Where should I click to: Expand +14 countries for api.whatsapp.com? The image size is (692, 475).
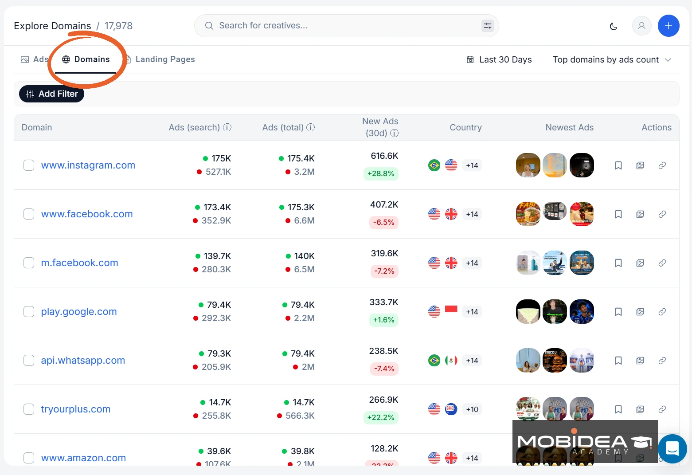(x=472, y=361)
